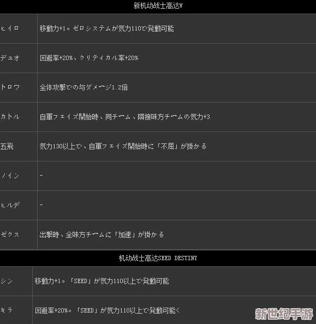Select the ゼクス name cell

[19, 235]
